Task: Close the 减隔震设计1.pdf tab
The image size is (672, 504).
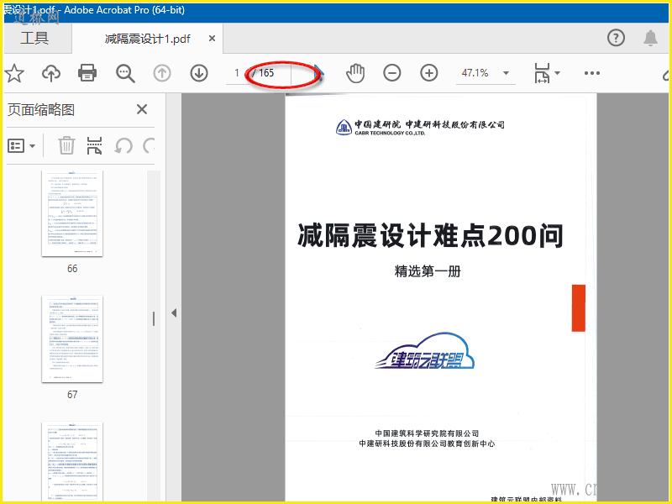Action: [x=212, y=39]
